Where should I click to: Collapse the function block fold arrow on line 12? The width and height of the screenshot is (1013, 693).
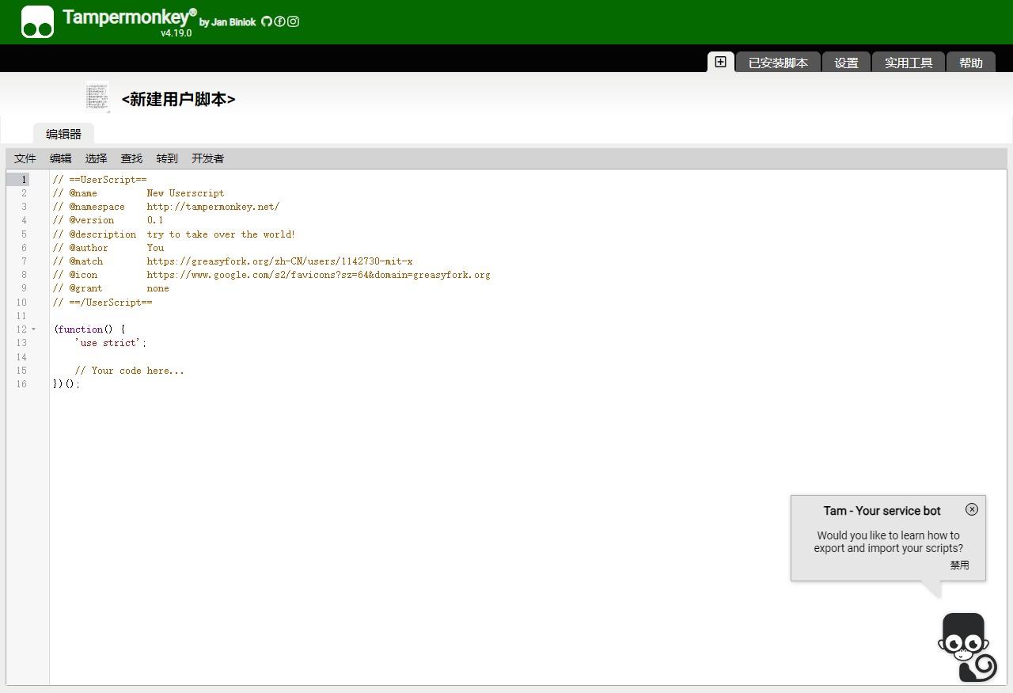click(x=34, y=329)
